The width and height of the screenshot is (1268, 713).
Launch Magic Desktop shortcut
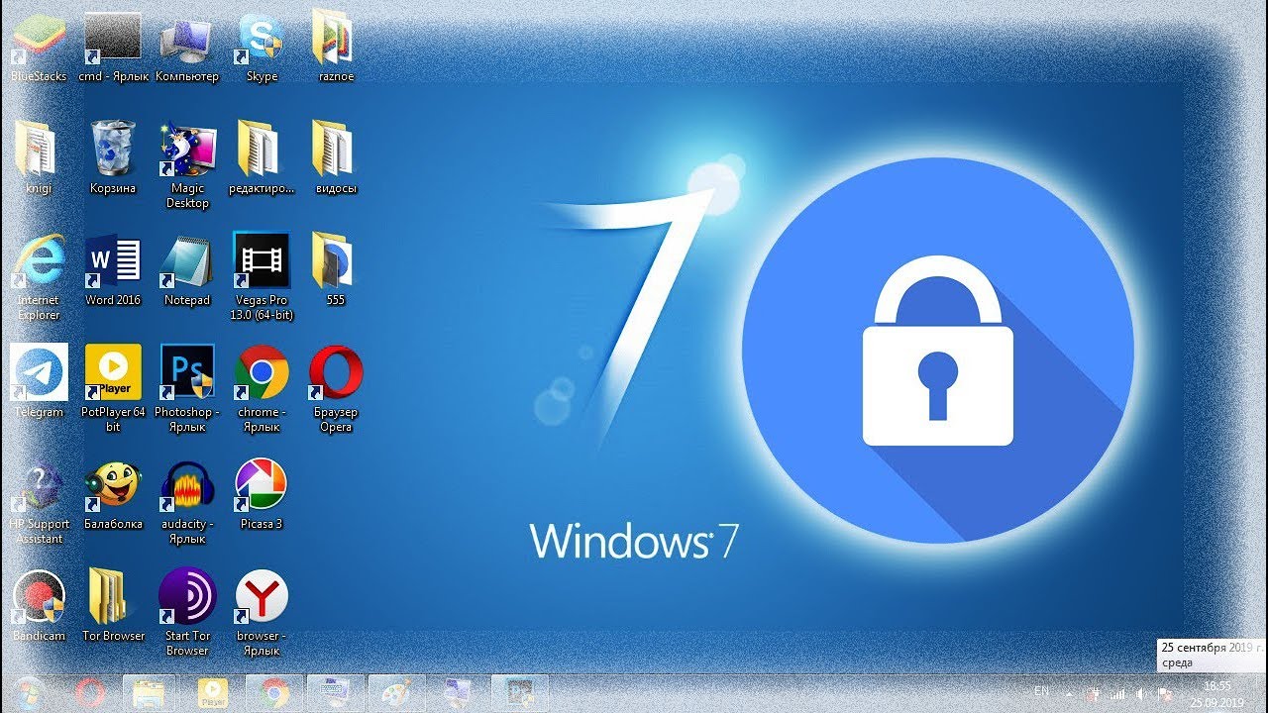(187, 164)
